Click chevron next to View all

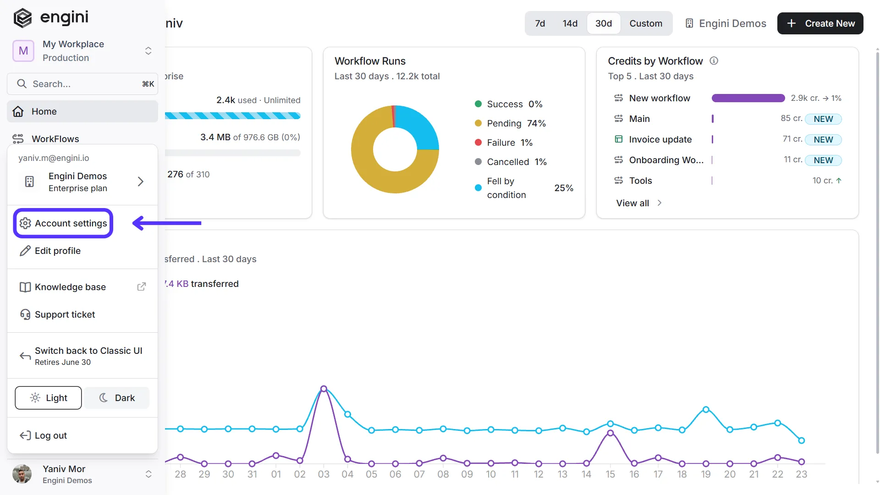tap(660, 203)
